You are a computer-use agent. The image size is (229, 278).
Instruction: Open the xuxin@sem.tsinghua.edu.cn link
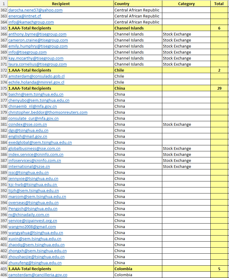(35, 239)
